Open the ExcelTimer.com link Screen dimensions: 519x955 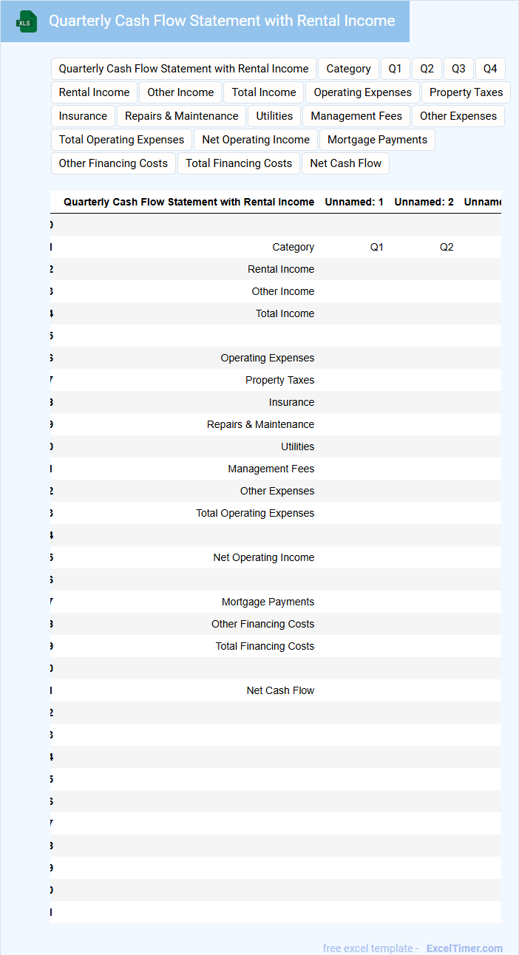click(x=464, y=948)
